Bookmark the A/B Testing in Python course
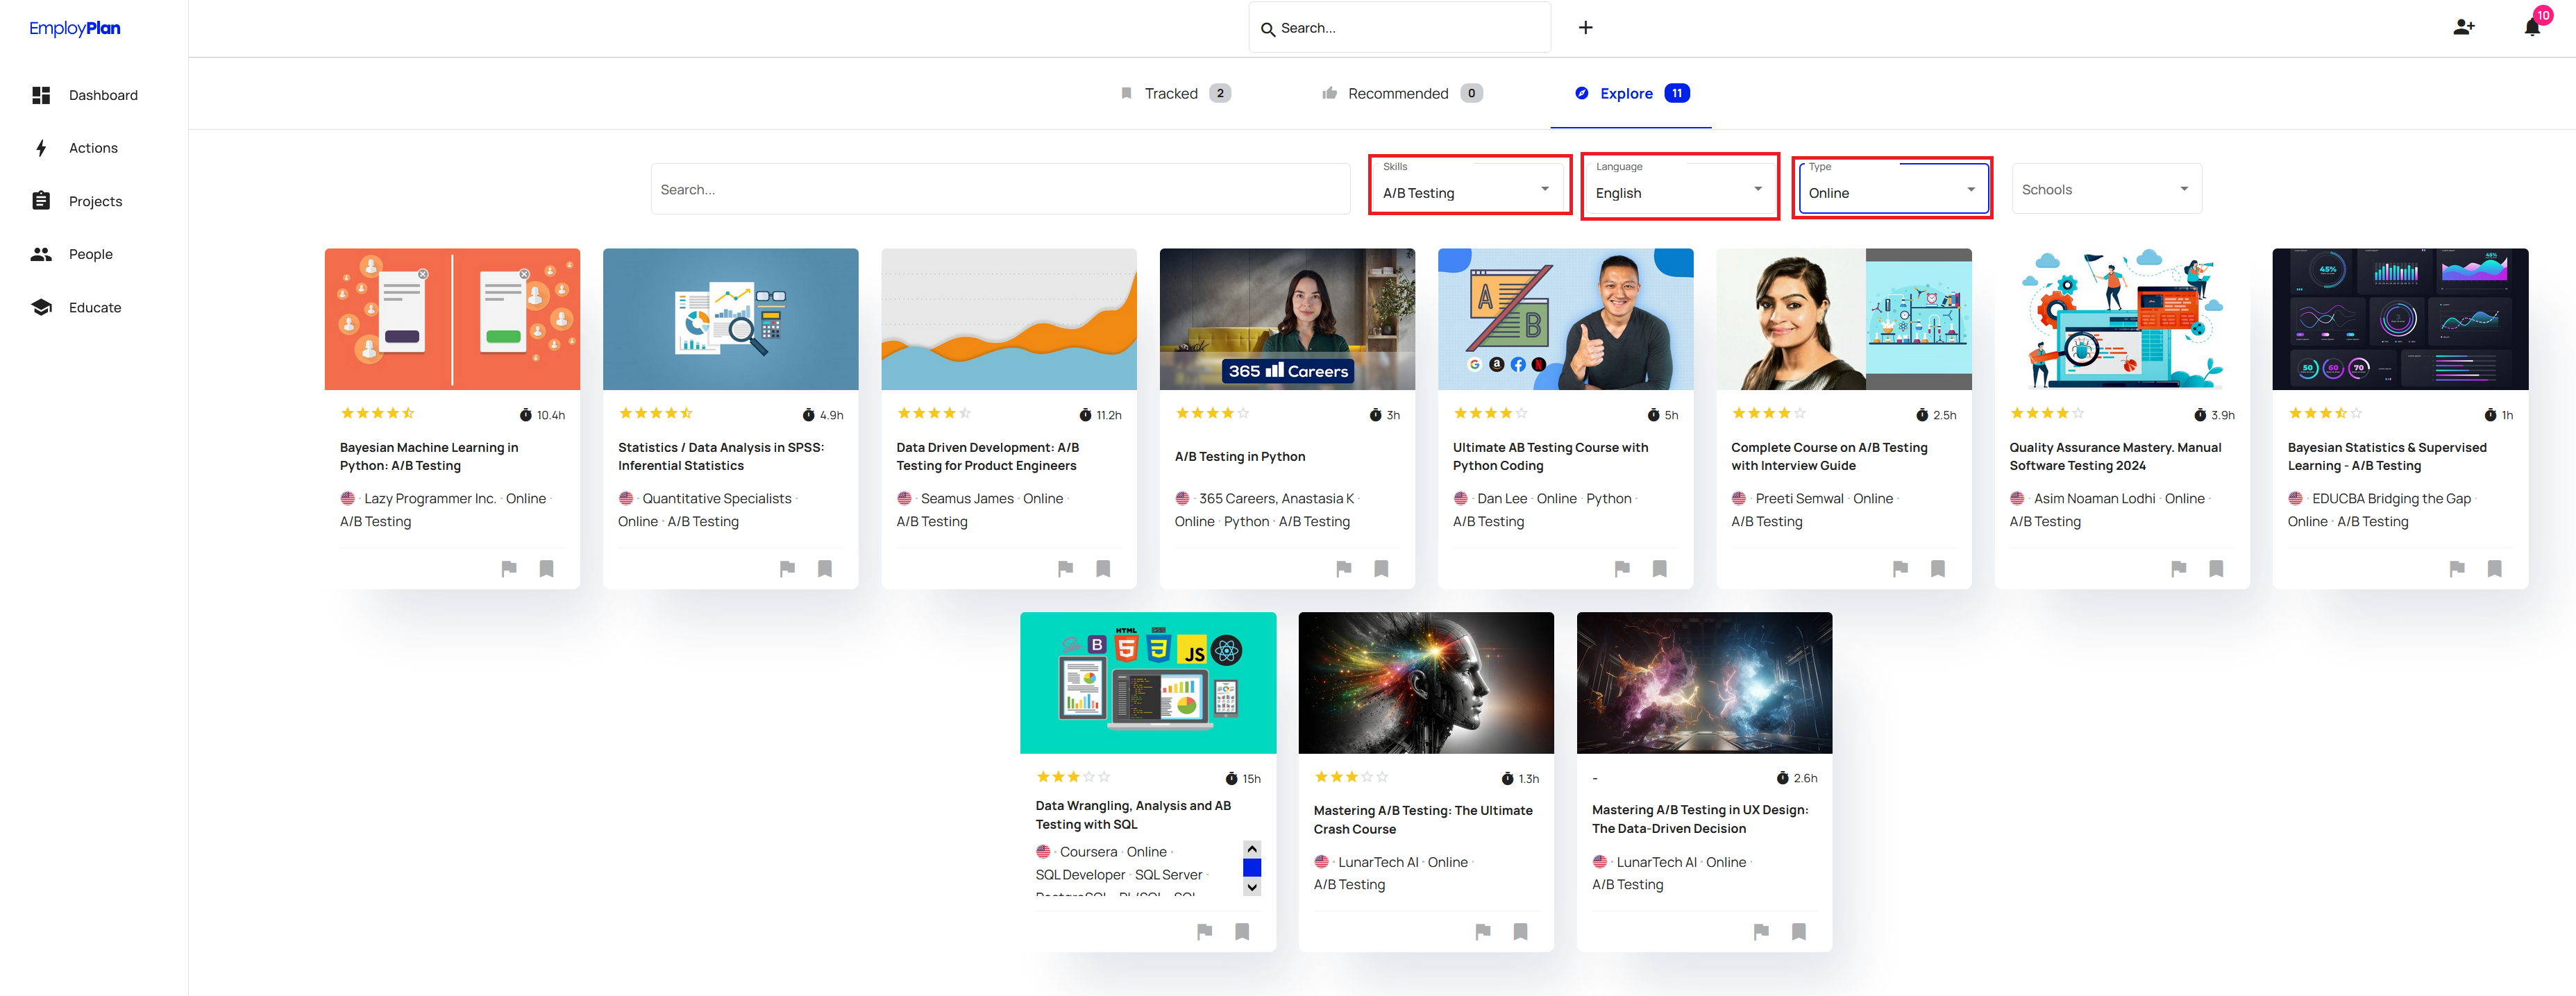Image resolution: width=2576 pixels, height=996 pixels. [1381, 569]
